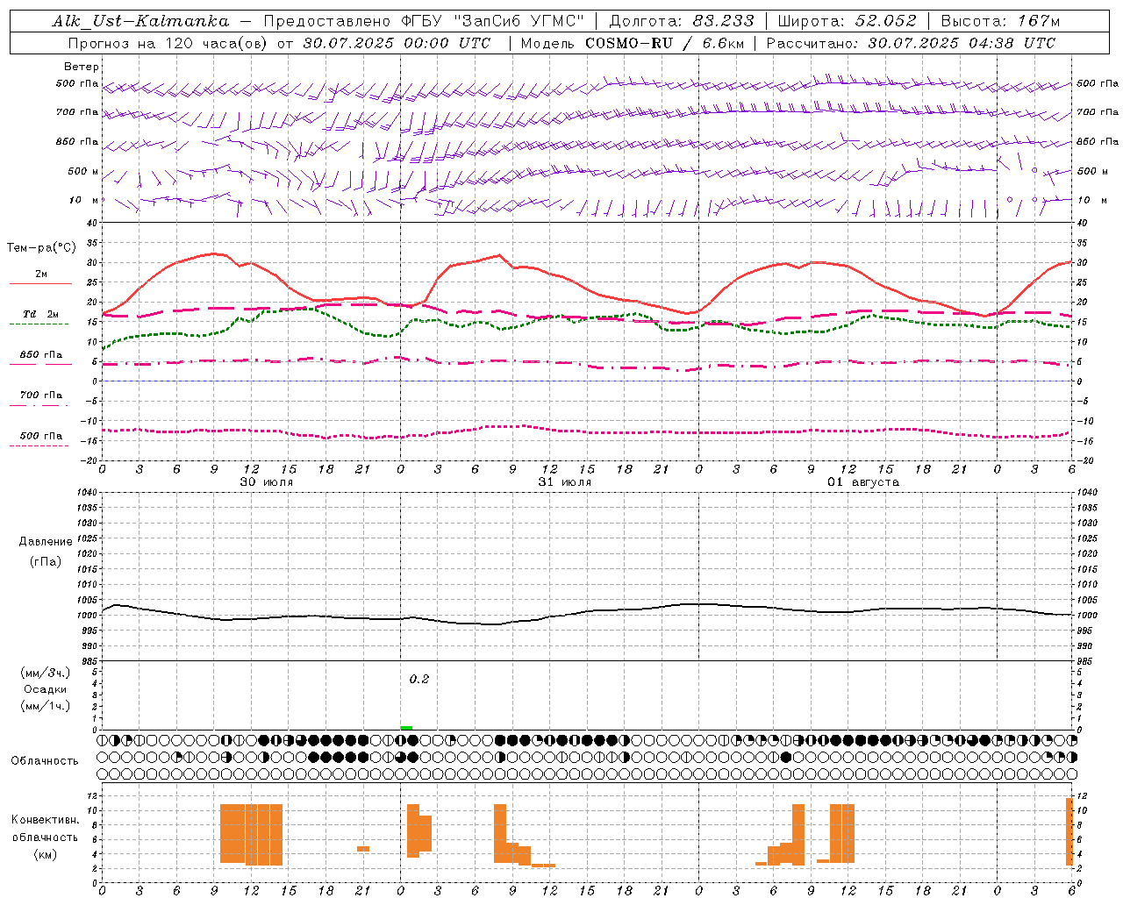Click the green precipitation bar
This screenshot has width=1123, height=898.
(406, 727)
